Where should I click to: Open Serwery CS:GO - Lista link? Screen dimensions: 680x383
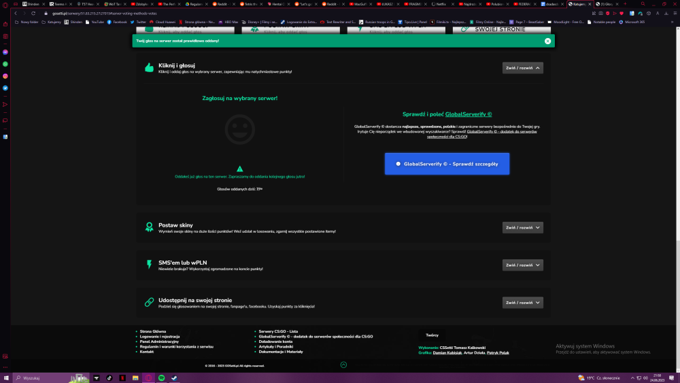pyautogui.click(x=278, y=331)
